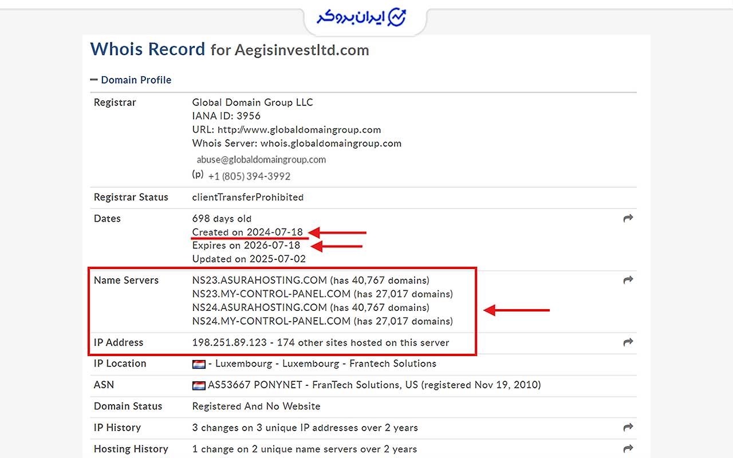
Task: Click the share arrow in IP History row
Action: pyautogui.click(x=628, y=427)
